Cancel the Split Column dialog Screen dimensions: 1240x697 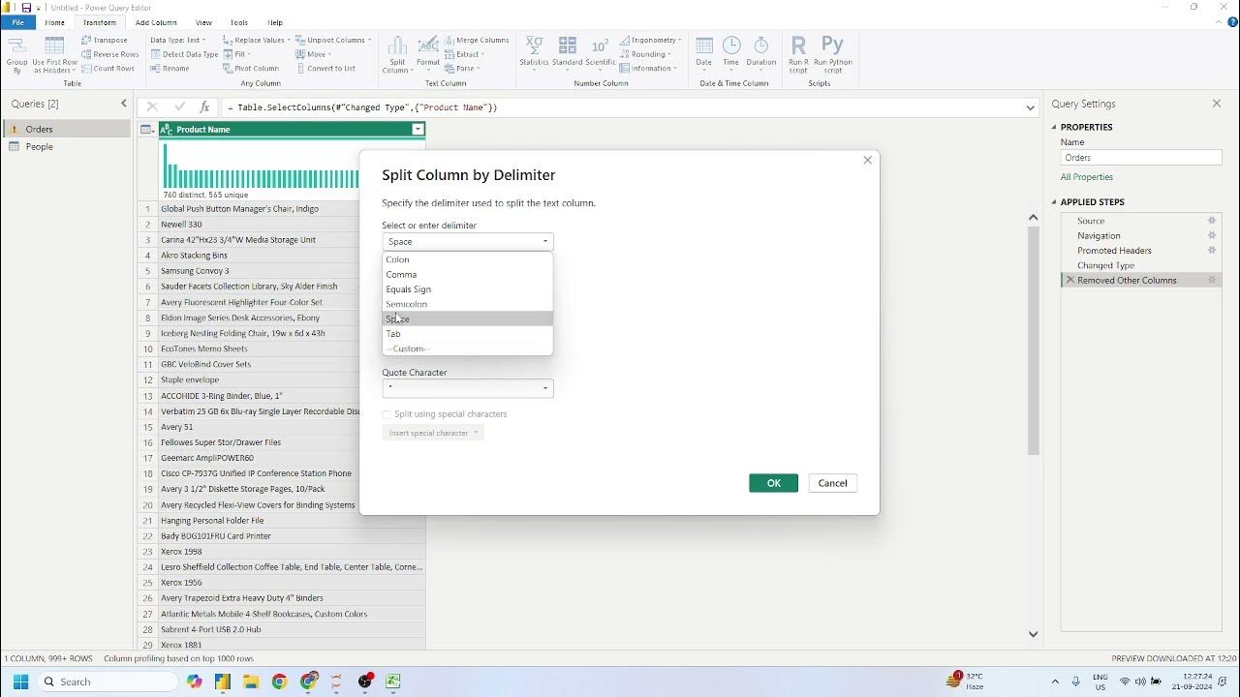click(833, 483)
